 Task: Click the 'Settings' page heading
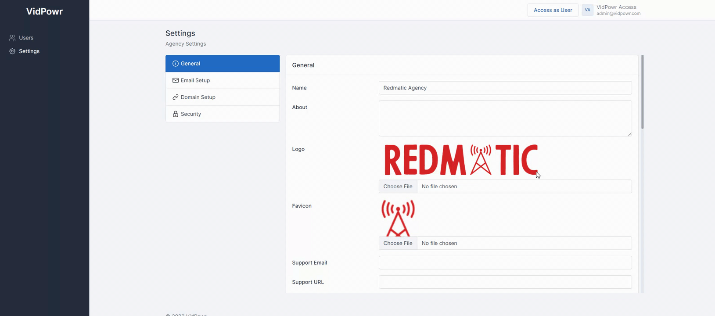tap(180, 33)
